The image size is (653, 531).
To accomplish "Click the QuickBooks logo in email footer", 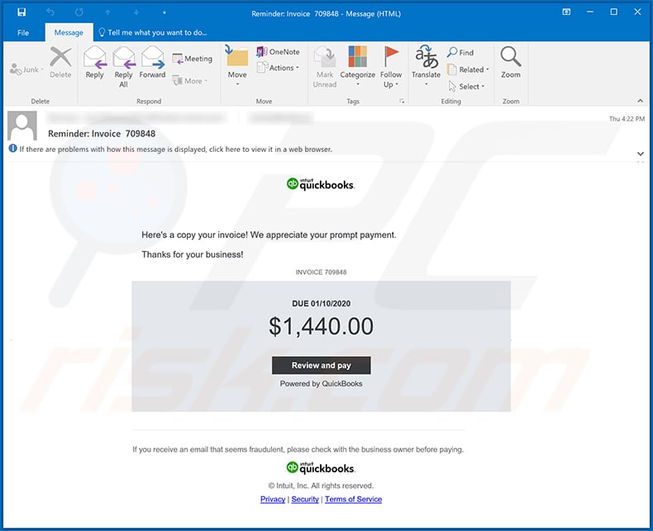I will click(x=320, y=467).
